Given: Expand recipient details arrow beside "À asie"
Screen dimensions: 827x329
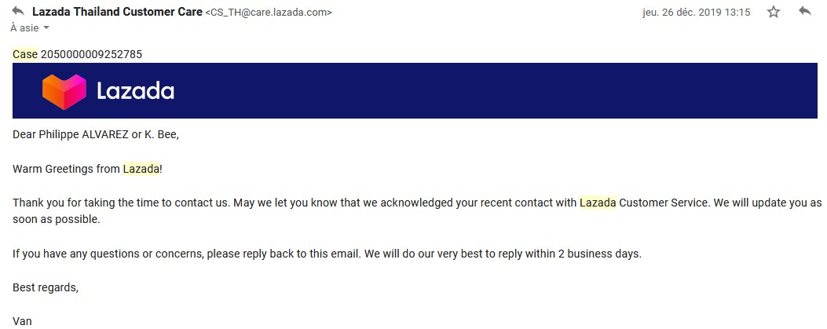Looking at the screenshot, I should pos(46,28).
